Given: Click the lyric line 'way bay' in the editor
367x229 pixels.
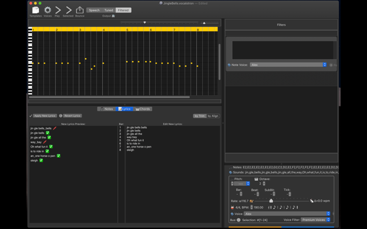Looking at the screenshot, I should (132, 137).
